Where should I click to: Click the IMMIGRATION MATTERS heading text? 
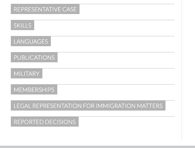coord(129,106)
